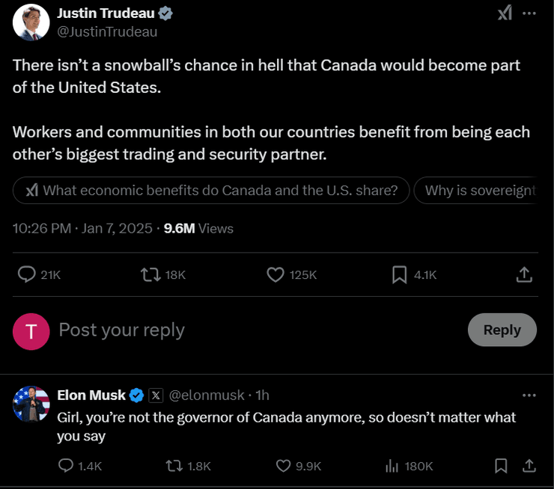Open more options menu on Trudeau's post
The height and width of the screenshot is (489, 554).
[529, 13]
